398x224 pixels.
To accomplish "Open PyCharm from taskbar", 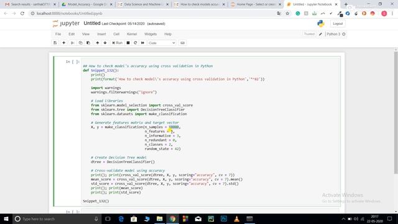I will pos(211,218).
